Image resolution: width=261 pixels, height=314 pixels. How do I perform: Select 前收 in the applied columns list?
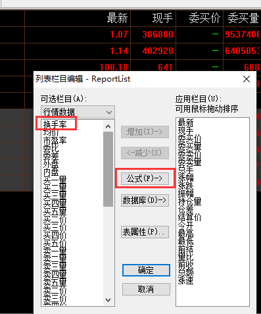[186, 265]
